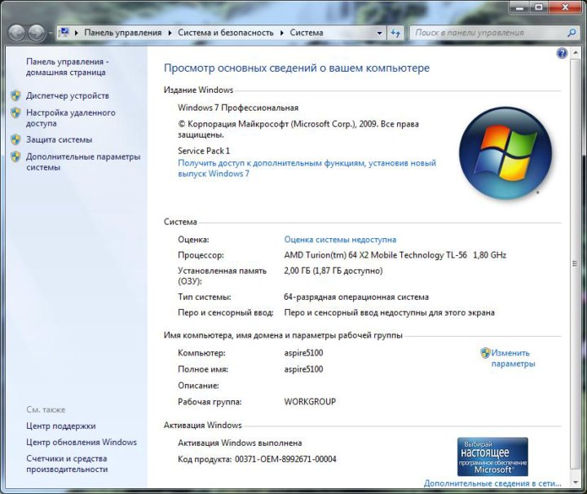Viewport: 587px width, 494px height.
Task: Select Панель управления in the address breadcrumb
Action: click(x=122, y=33)
